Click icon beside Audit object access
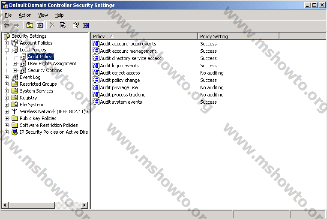The width and height of the screenshot is (327, 219). 96,73
